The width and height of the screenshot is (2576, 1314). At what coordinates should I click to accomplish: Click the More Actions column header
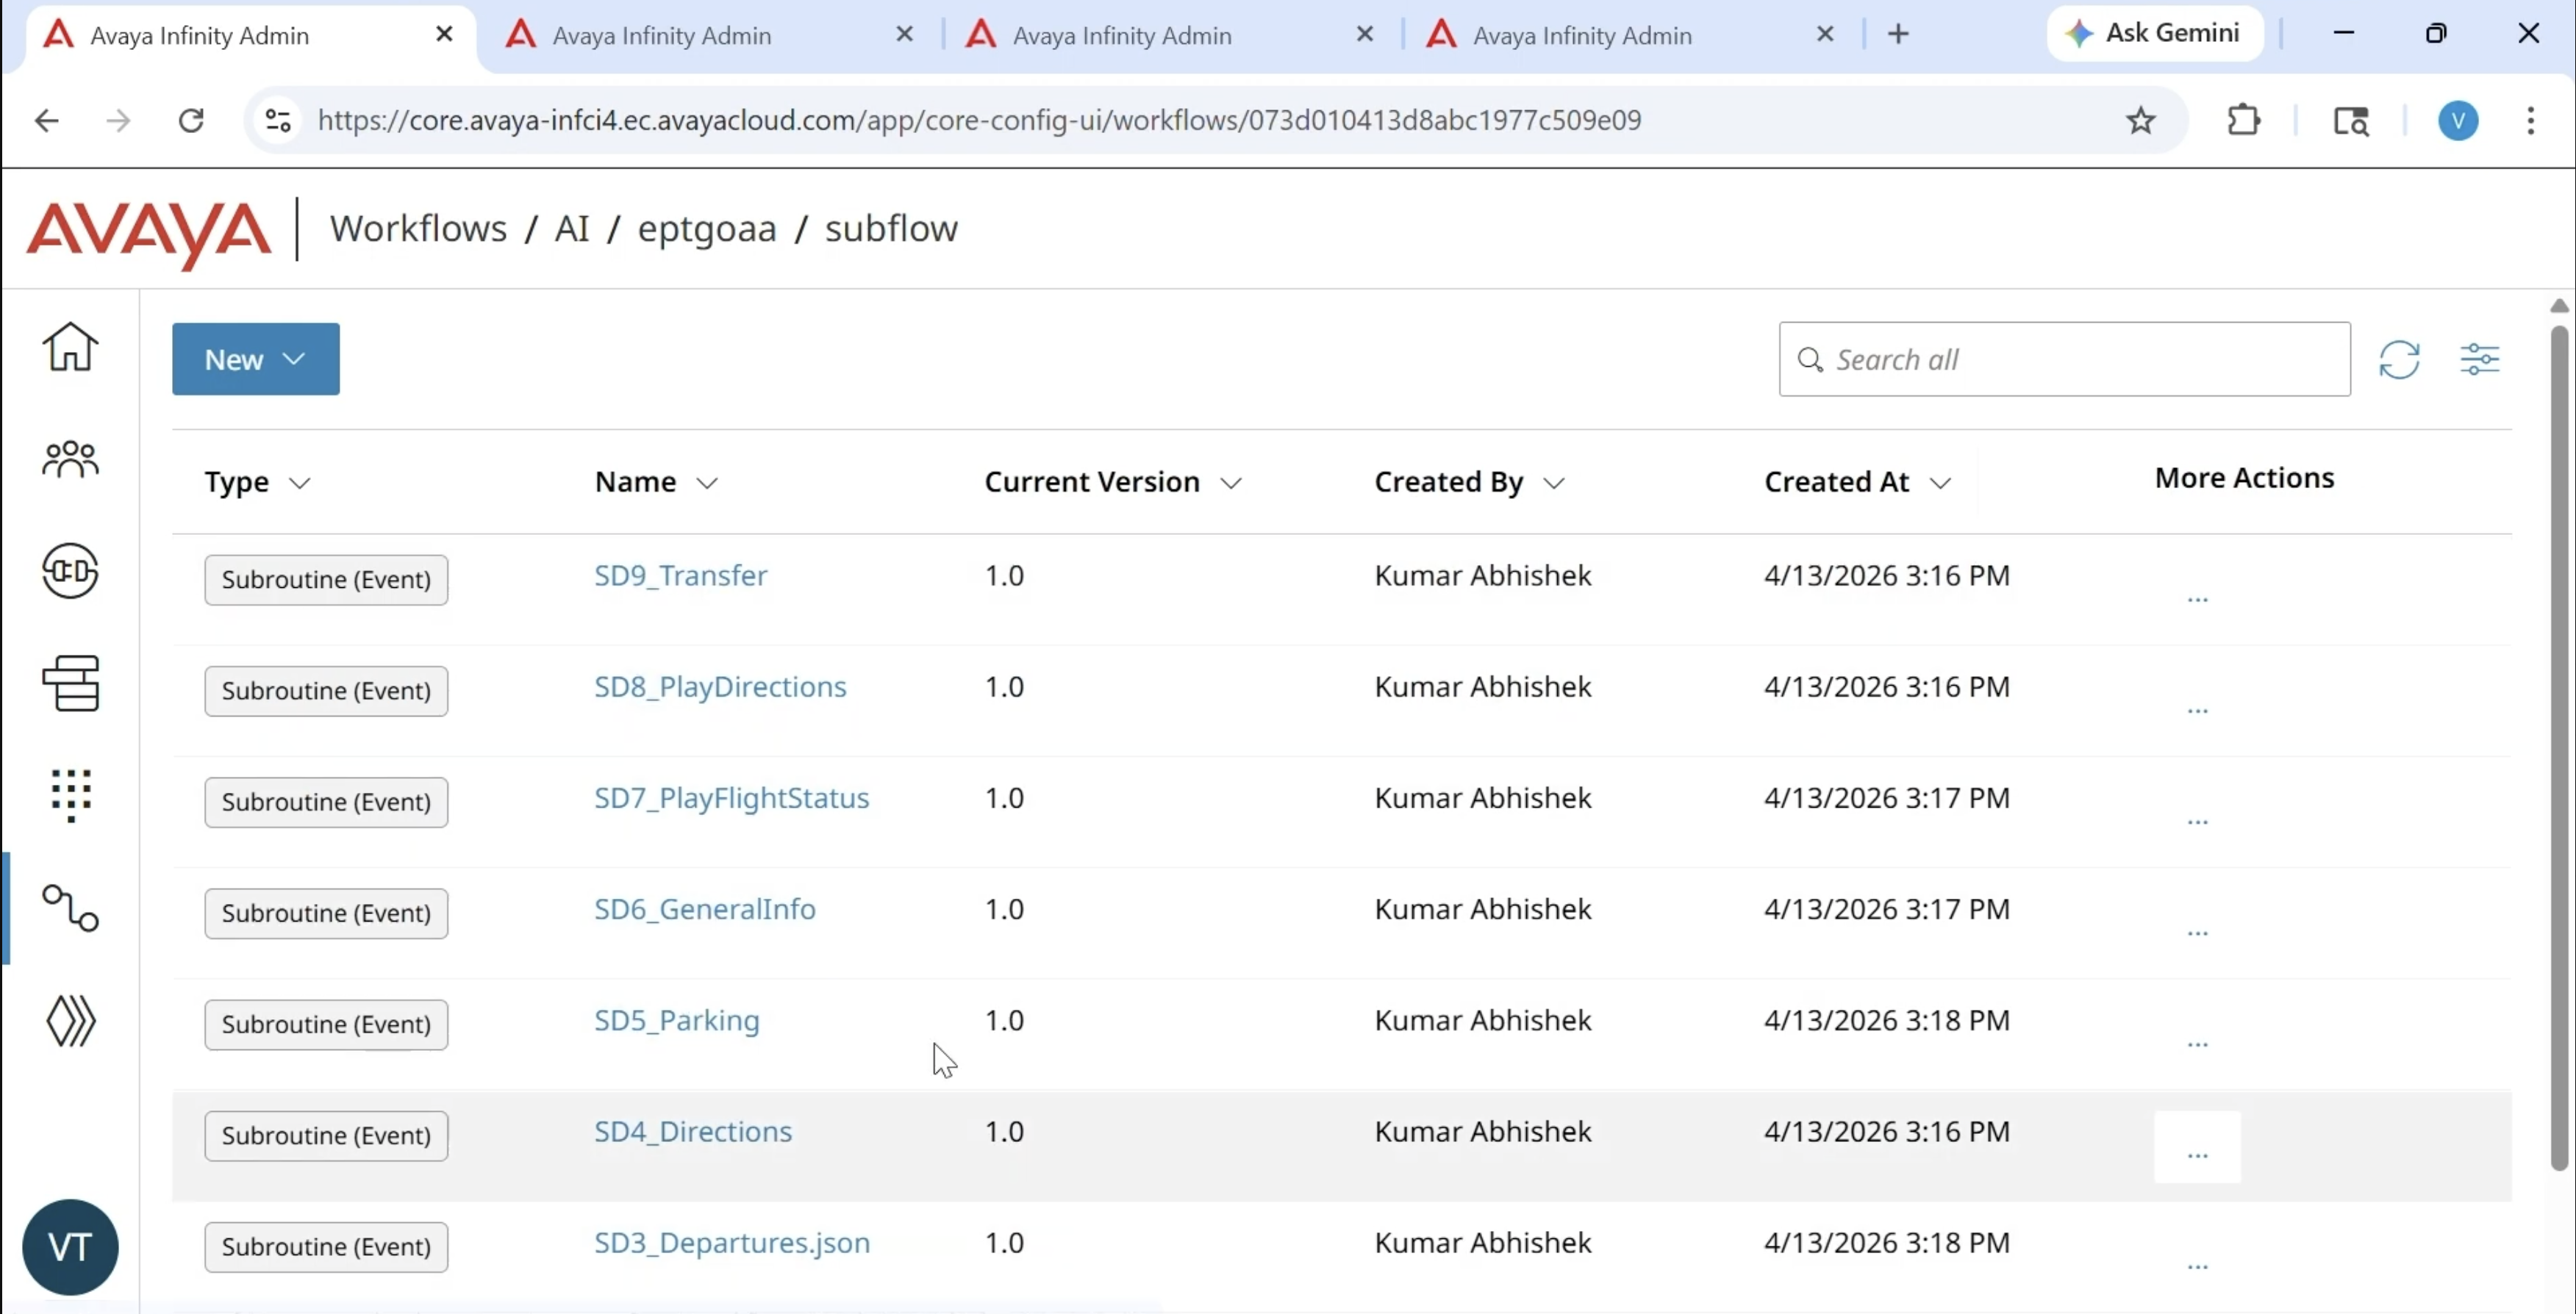click(x=2244, y=478)
